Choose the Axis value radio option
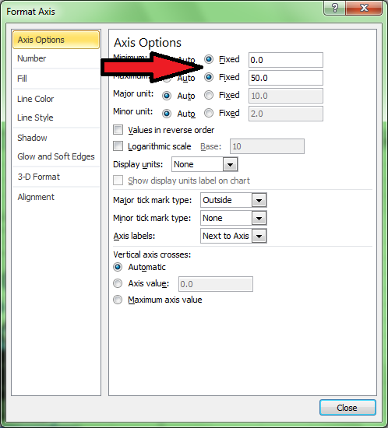388x428 pixels. [x=118, y=283]
